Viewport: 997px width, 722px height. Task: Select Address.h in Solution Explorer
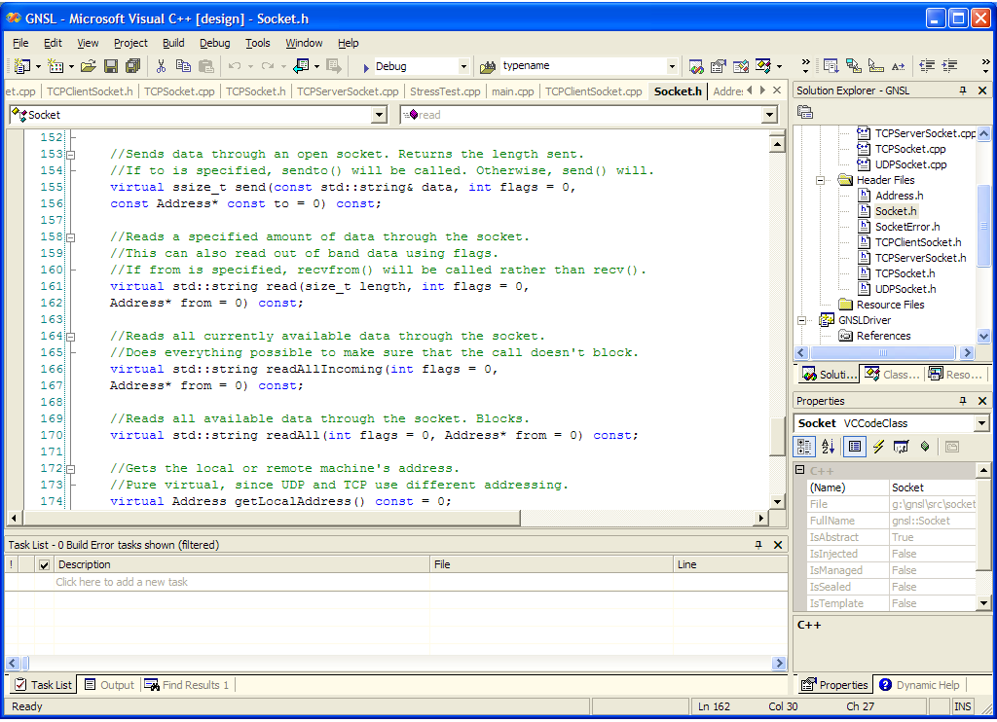pyautogui.click(x=899, y=196)
